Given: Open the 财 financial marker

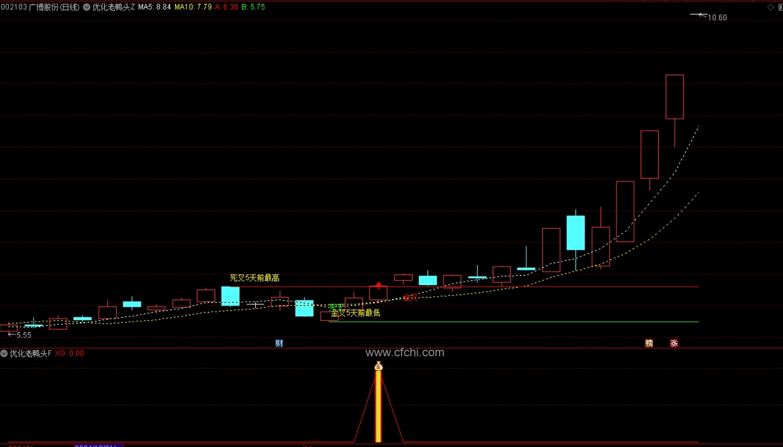Looking at the screenshot, I should point(279,343).
